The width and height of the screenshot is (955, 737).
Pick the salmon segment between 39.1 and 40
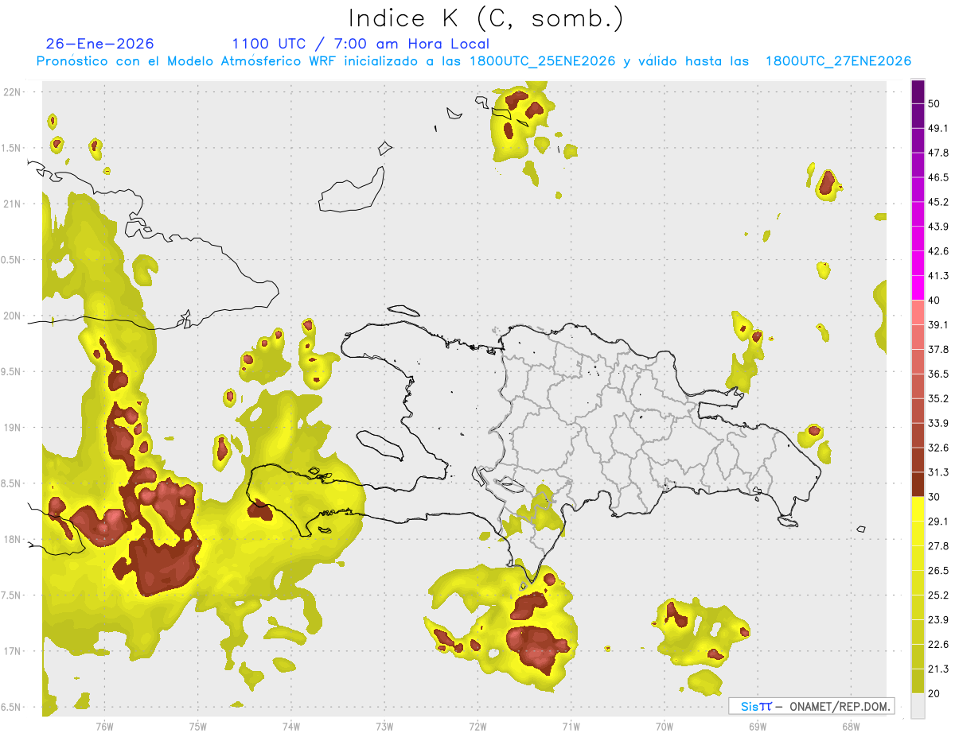[x=918, y=312]
